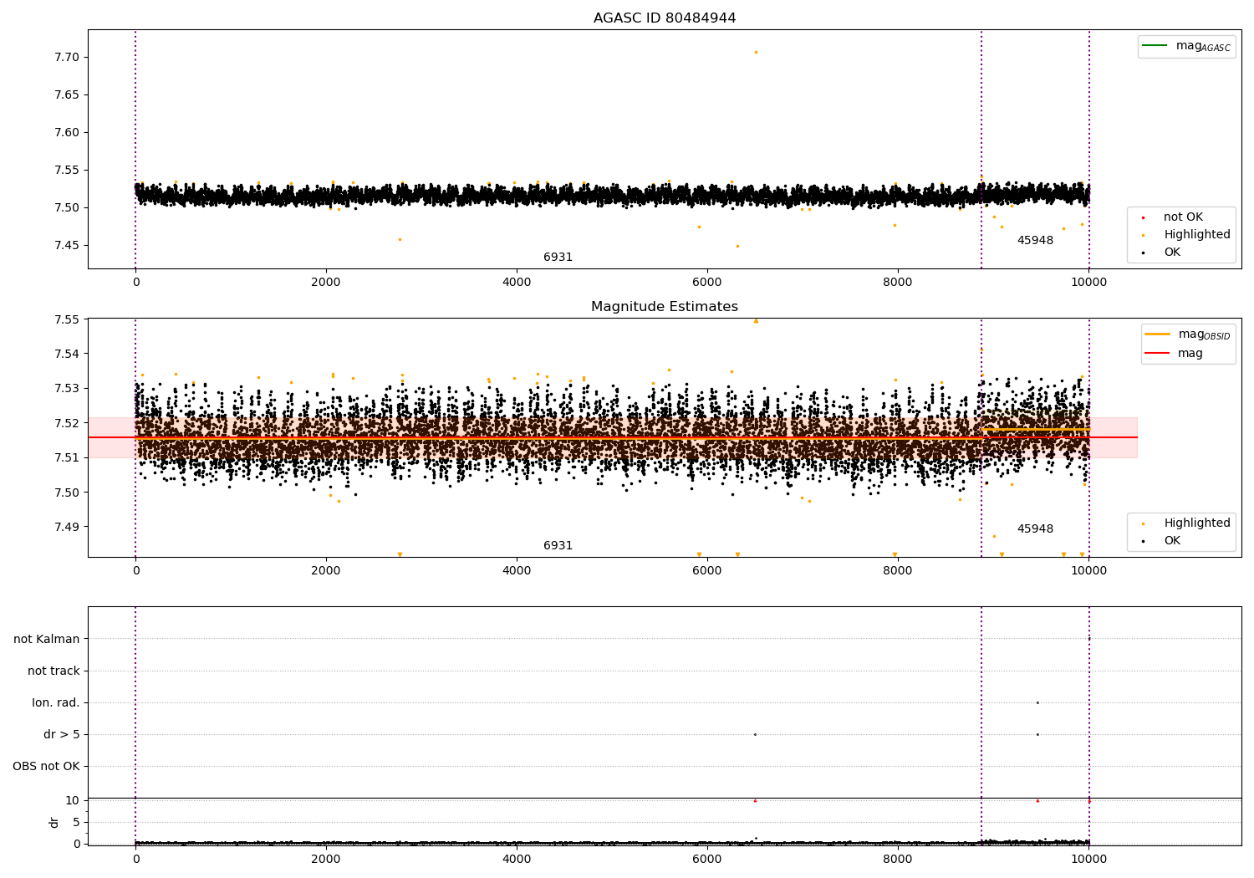Click the 7.60 y-axis tick label

[x=67, y=133]
